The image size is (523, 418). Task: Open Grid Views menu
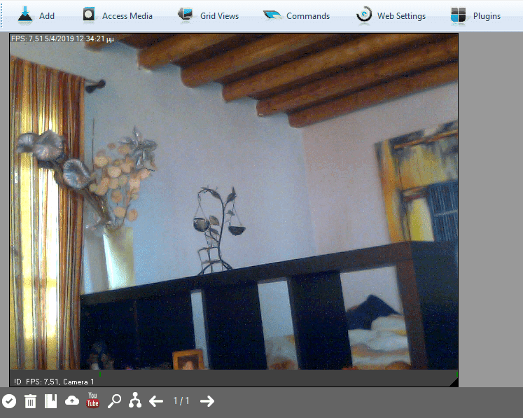[219, 16]
